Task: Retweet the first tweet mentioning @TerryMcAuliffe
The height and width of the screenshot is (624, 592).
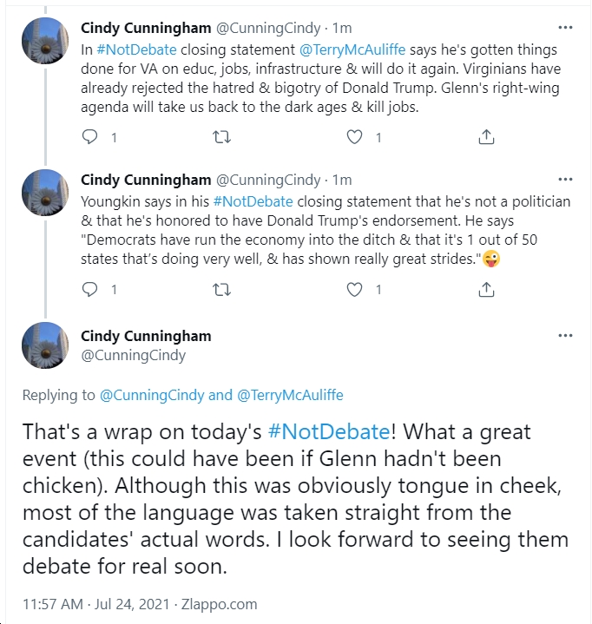Action: click(x=221, y=137)
